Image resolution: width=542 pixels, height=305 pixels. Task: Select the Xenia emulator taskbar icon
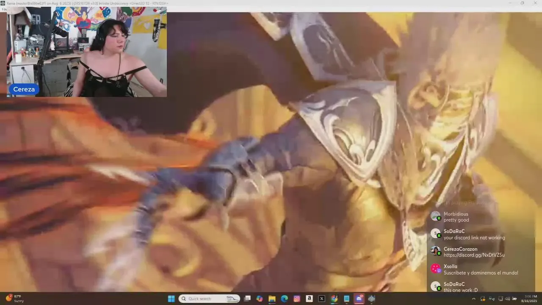coord(371,299)
